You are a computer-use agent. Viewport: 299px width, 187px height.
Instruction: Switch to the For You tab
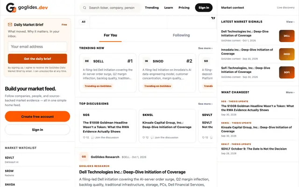[x=110, y=36]
